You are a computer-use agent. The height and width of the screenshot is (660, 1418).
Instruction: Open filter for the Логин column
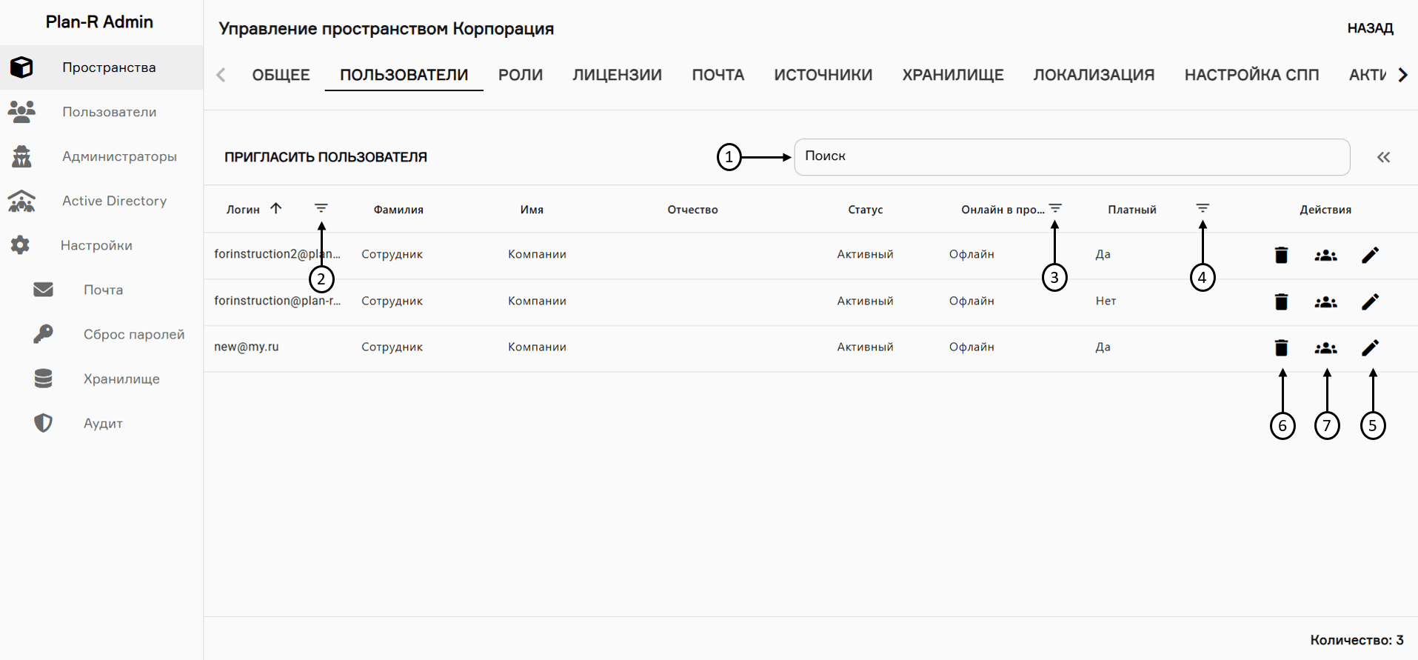[x=321, y=209]
